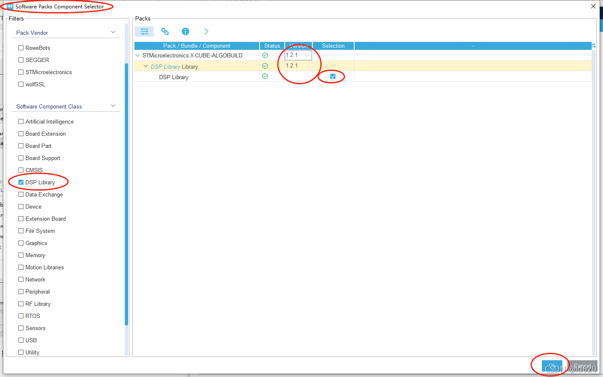
Task: Open the pack version 1.2.1 dropdown
Action: point(298,55)
